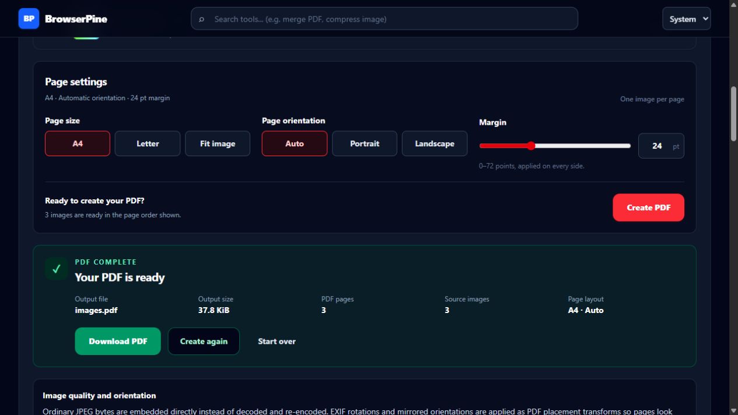Focus the Search tools field
The height and width of the screenshot is (415, 738).
[384, 19]
